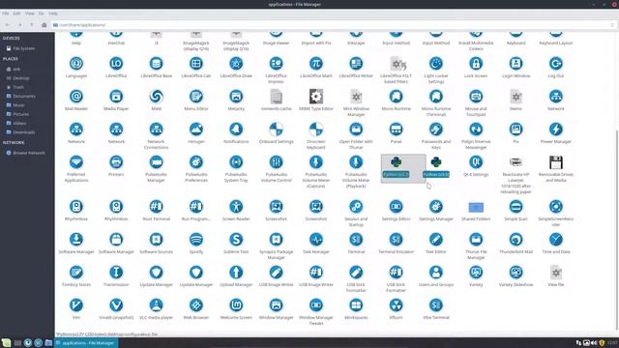Select the Root Terminal icon
The width and height of the screenshot is (619, 348).
(156, 206)
